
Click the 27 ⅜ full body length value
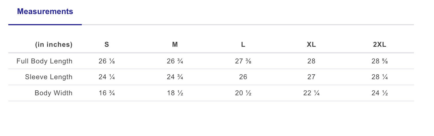tap(243, 61)
